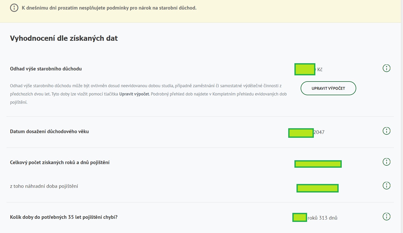The width and height of the screenshot is (403, 233).
Task: Click the label Celkový počet získaných roků a dnů
Action: pos(60,163)
